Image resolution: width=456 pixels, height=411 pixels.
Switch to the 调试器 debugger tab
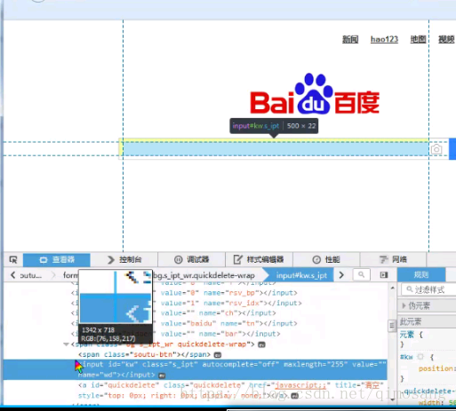(192, 259)
